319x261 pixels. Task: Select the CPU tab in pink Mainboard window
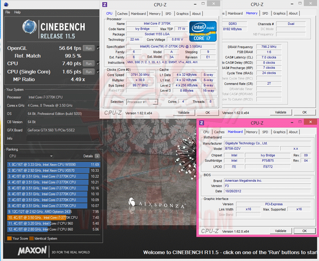(206, 132)
